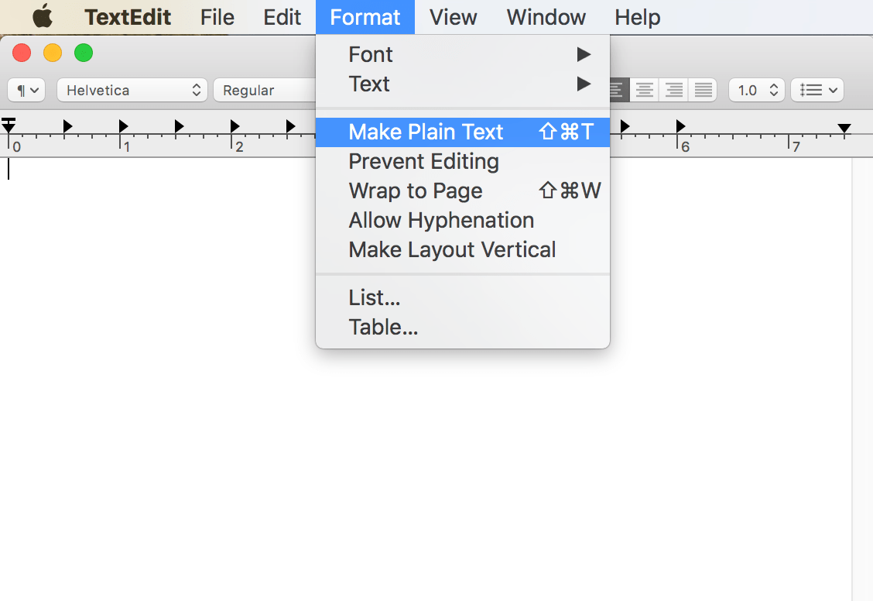
Task: Open the 1.0 line spacing dropdown
Action: (757, 91)
